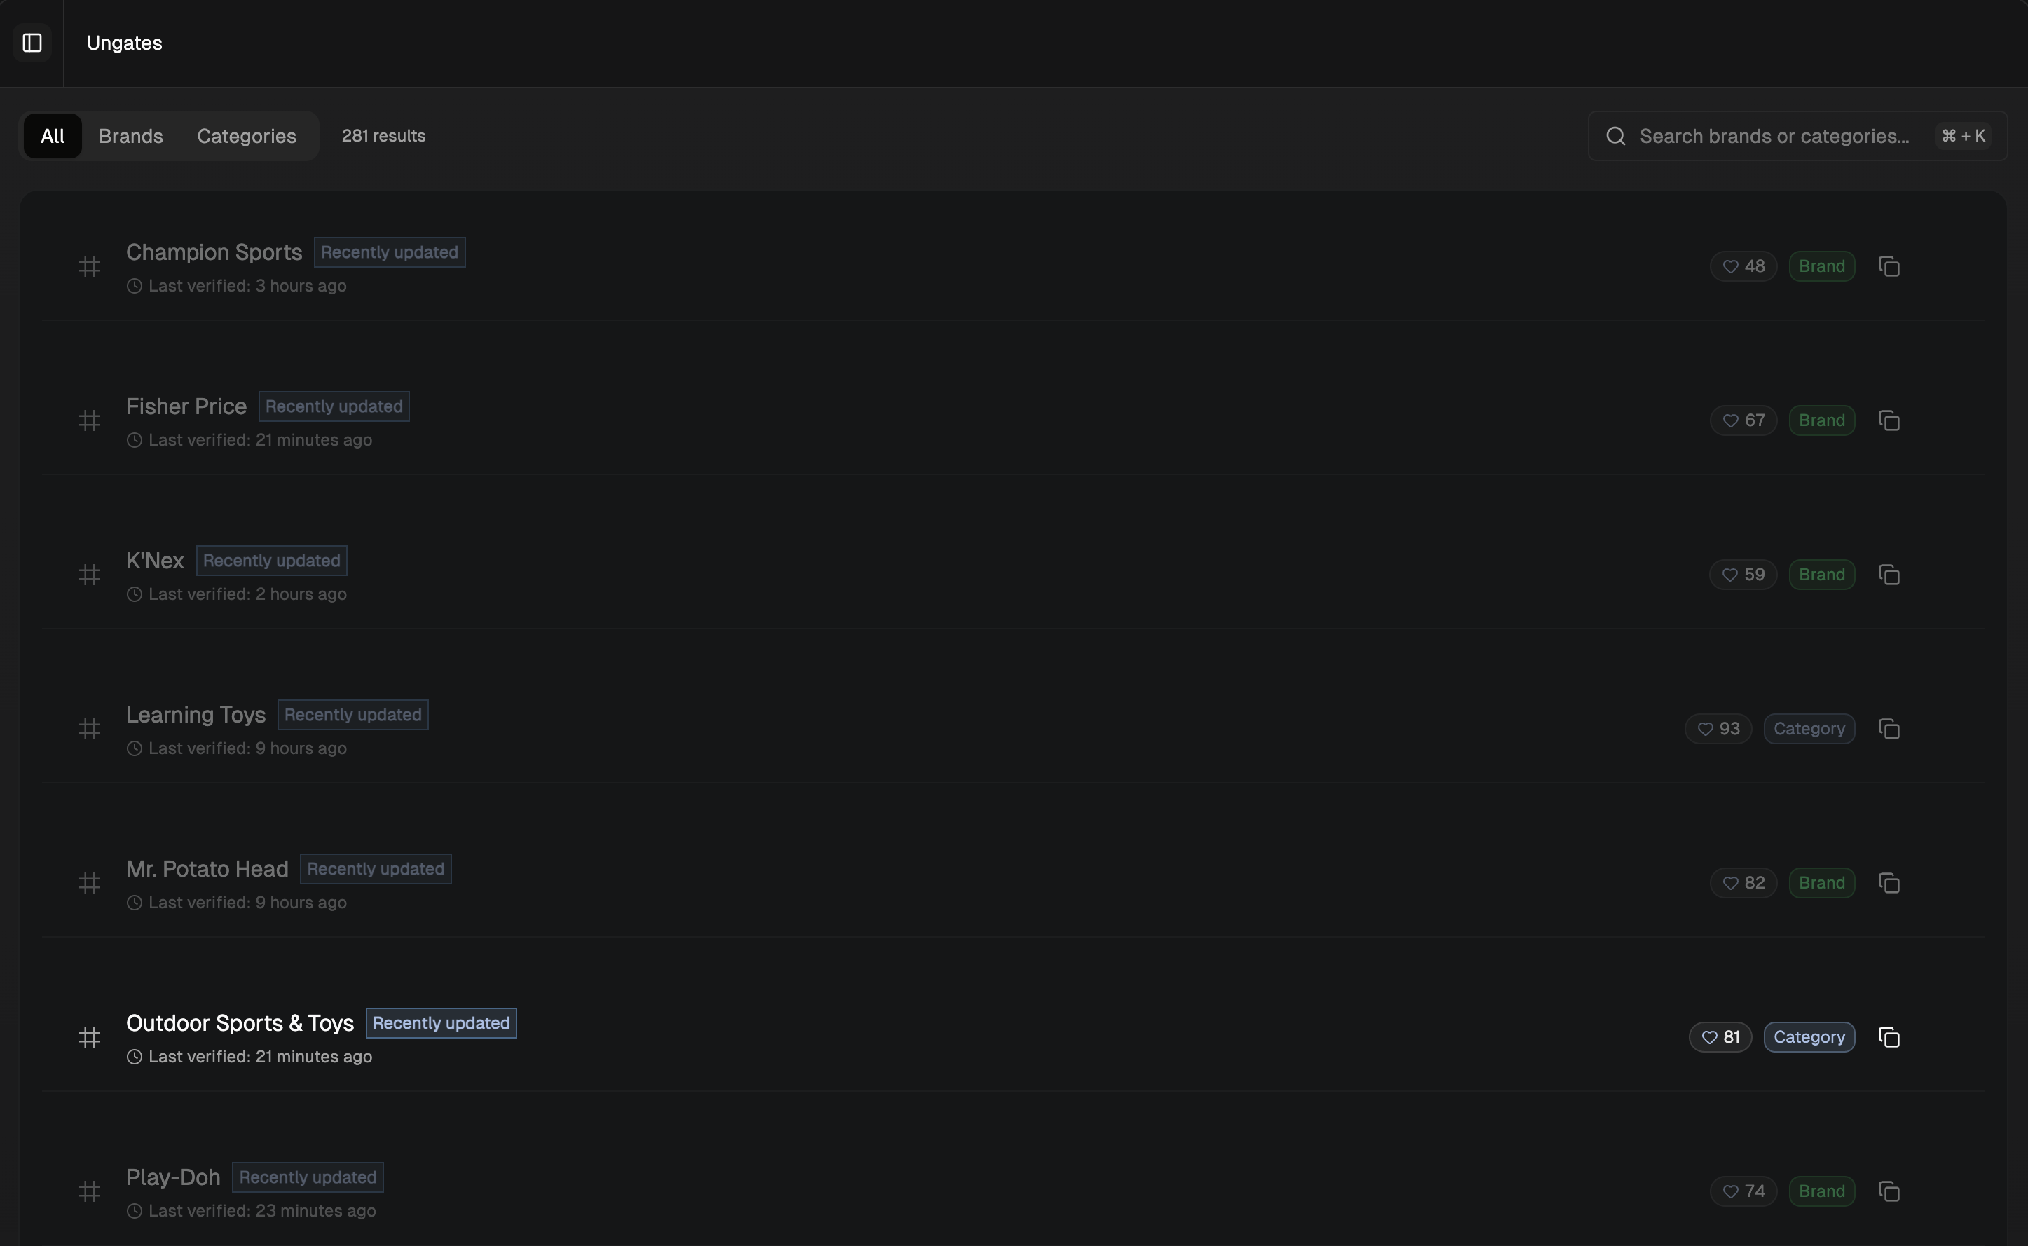Toggle heart for Mr. Potato Head

click(1743, 882)
